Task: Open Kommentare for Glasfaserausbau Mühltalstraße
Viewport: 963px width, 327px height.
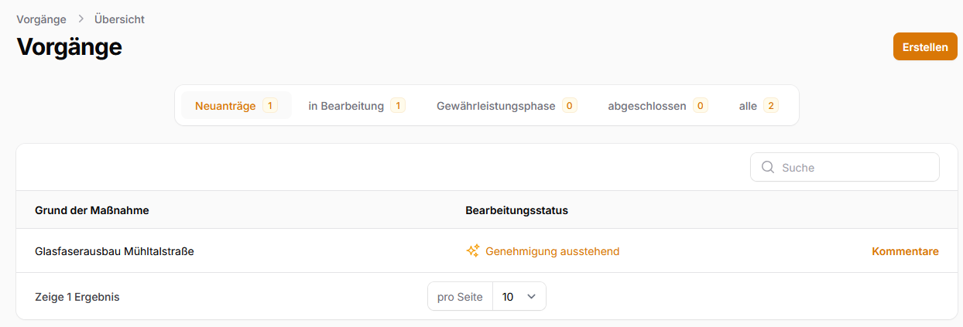Action: tap(905, 251)
